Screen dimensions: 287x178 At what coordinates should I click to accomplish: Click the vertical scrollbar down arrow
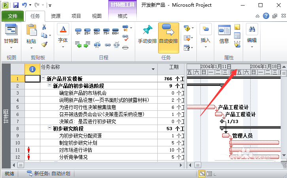click(x=284, y=155)
